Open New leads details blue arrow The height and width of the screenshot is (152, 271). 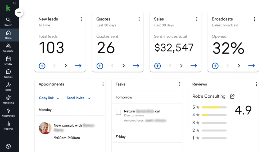pyautogui.click(x=78, y=66)
